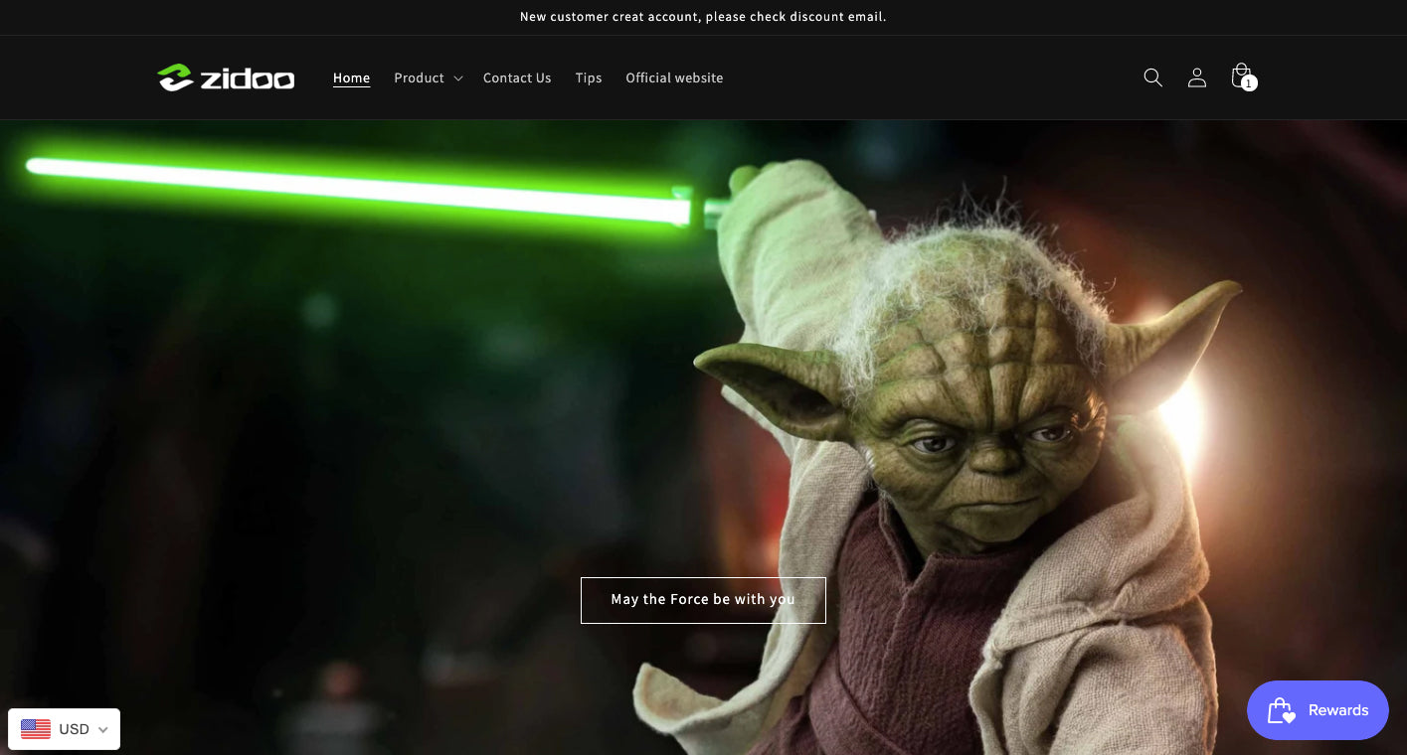The width and height of the screenshot is (1407, 755).
Task: Open the account login icon
Action: coord(1196,77)
